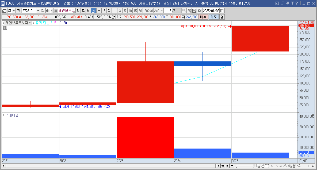
Task: Open the chart settings gear icon
Action: tap(199, 11)
